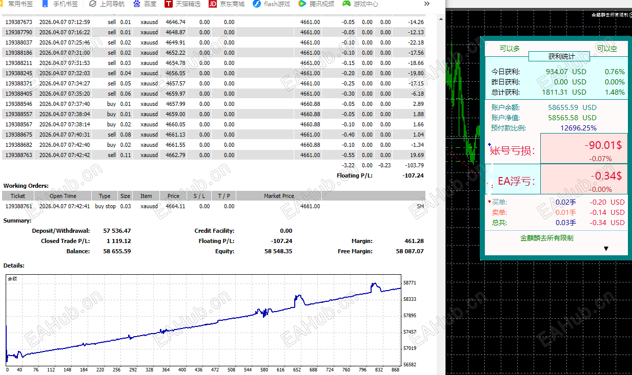
Task: Open the flash游戏 bookmark
Action: coord(271,4)
